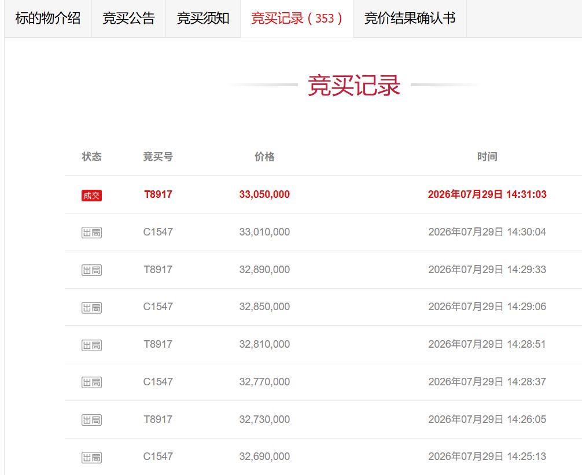Viewport: 582px width, 475px height.
Task: Click the 出局 badge in the 32,810,000 row
Action: click(91, 345)
